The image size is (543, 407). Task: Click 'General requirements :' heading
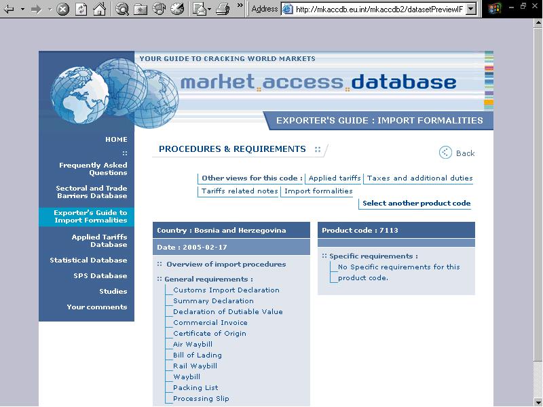pyautogui.click(x=208, y=279)
